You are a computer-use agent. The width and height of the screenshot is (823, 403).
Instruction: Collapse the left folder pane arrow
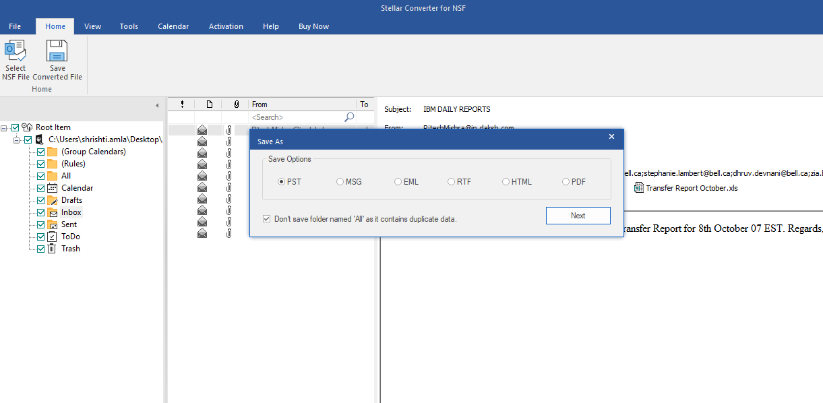(x=156, y=106)
